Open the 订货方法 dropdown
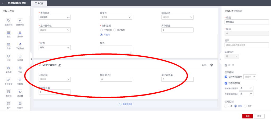This screenshot has width=271, height=120. click(x=55, y=79)
